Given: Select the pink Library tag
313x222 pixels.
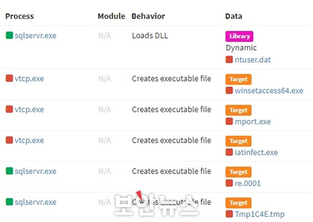Looking at the screenshot, I should tap(240, 36).
